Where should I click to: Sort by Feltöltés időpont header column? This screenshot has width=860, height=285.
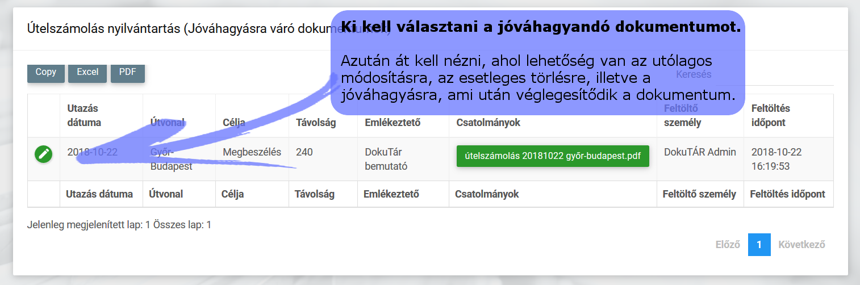click(788, 115)
